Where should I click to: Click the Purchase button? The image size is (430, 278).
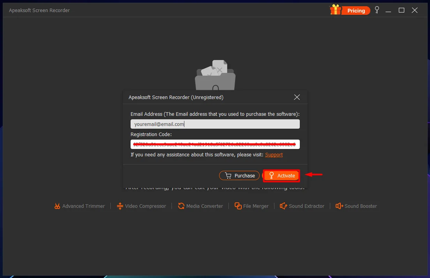click(x=239, y=176)
